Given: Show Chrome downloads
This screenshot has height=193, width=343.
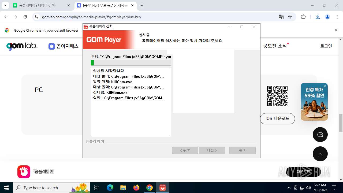Looking at the screenshot, I should tap(318, 17).
